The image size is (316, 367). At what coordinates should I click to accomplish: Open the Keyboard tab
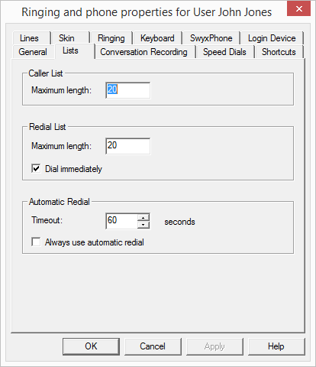[157, 38]
